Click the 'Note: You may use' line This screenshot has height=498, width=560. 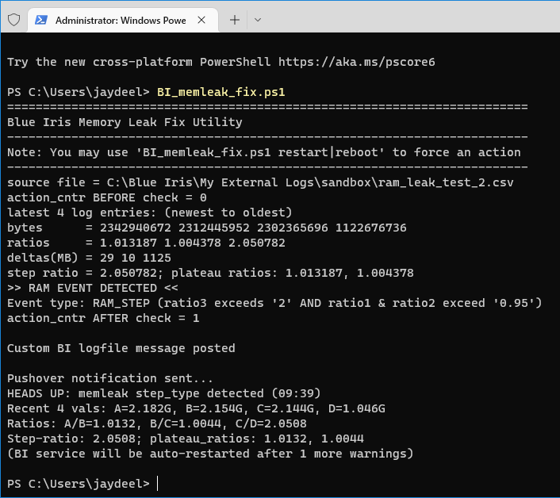[x=264, y=152]
